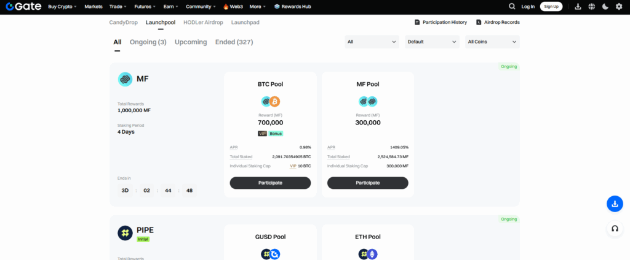Participate in the MF Pool

pyautogui.click(x=367, y=183)
